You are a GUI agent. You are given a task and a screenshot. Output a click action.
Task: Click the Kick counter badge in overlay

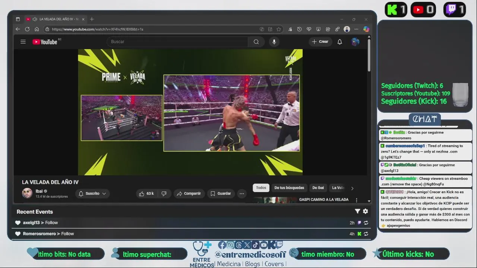[396, 10]
